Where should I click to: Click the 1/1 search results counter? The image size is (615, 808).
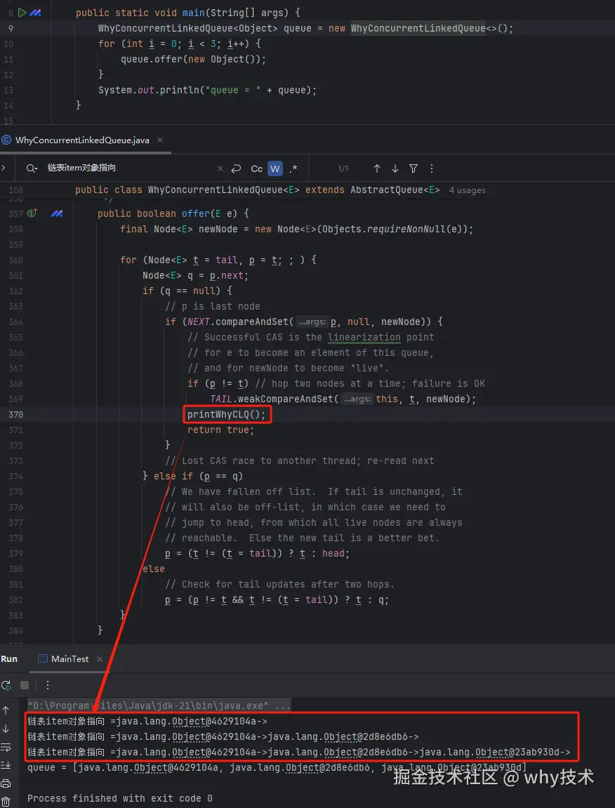(343, 168)
